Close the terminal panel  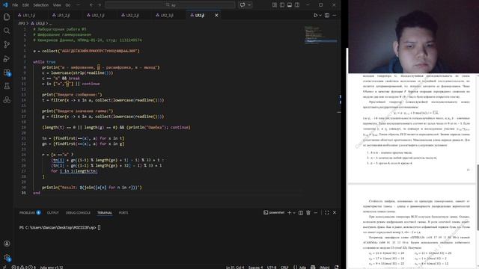click(x=335, y=212)
